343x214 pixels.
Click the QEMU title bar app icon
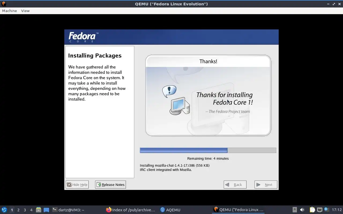point(4,4)
